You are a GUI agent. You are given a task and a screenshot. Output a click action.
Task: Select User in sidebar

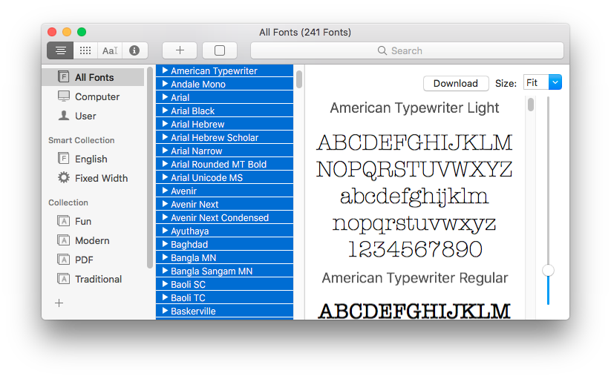(93, 116)
